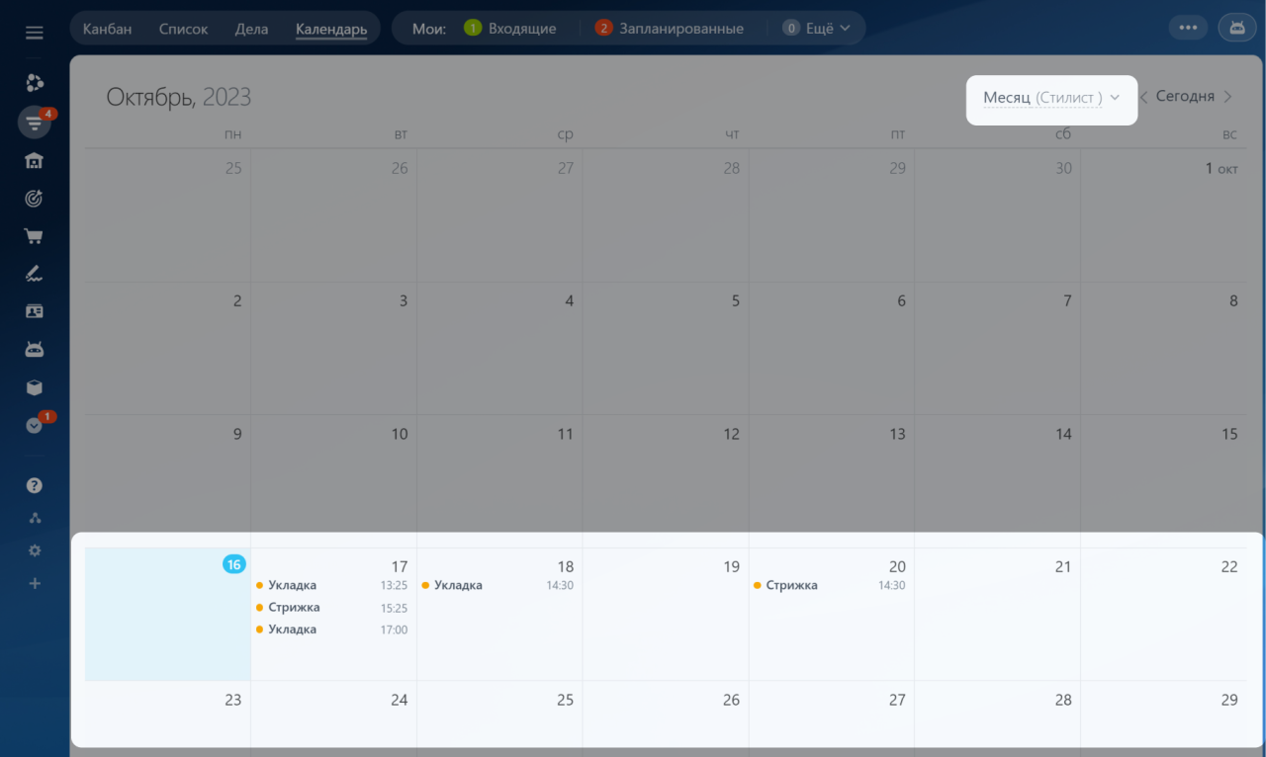Select the Календарь view tab
Screen dimensions: 1266x757
[331, 29]
